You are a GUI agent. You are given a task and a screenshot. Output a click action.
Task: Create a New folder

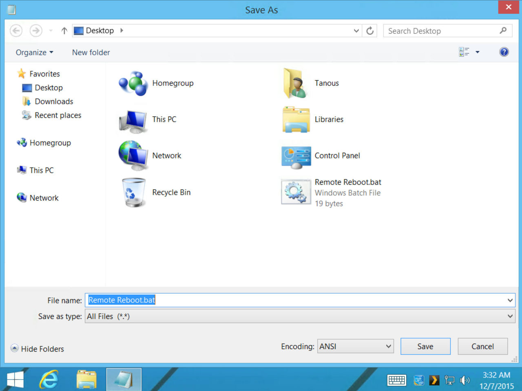(x=91, y=52)
